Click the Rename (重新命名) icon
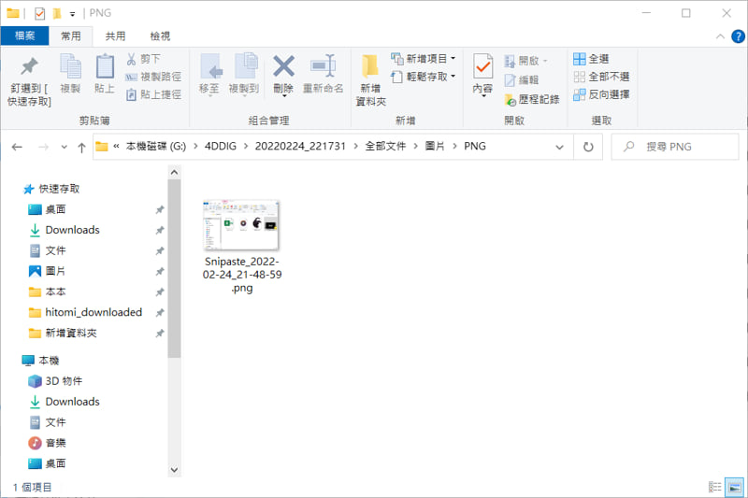This screenshot has width=748, height=498. coord(323,66)
